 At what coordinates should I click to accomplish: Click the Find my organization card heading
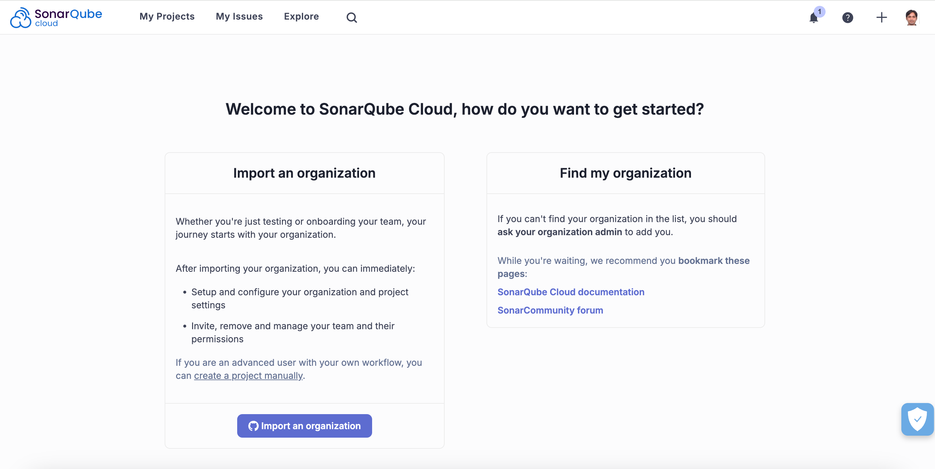point(625,173)
